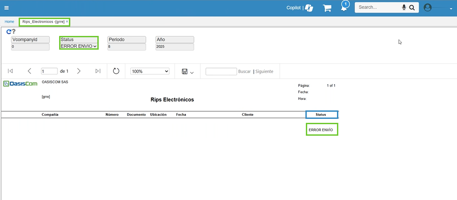The height and width of the screenshot is (200, 457).
Task: Open the notifications bell
Action: click(344, 7)
